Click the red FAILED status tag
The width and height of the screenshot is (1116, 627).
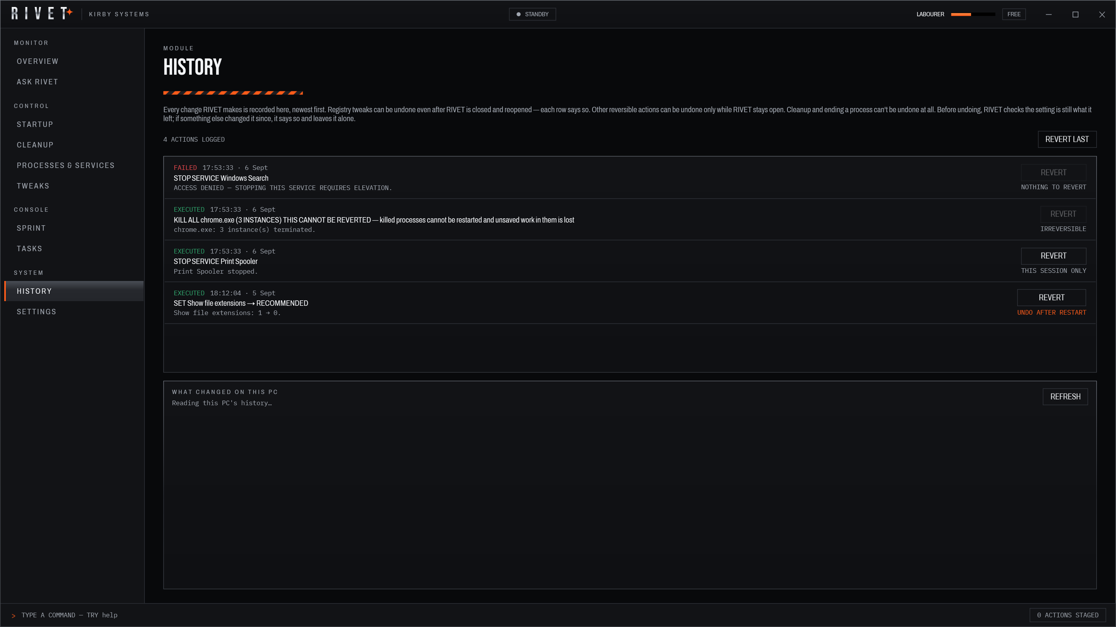pyautogui.click(x=185, y=168)
